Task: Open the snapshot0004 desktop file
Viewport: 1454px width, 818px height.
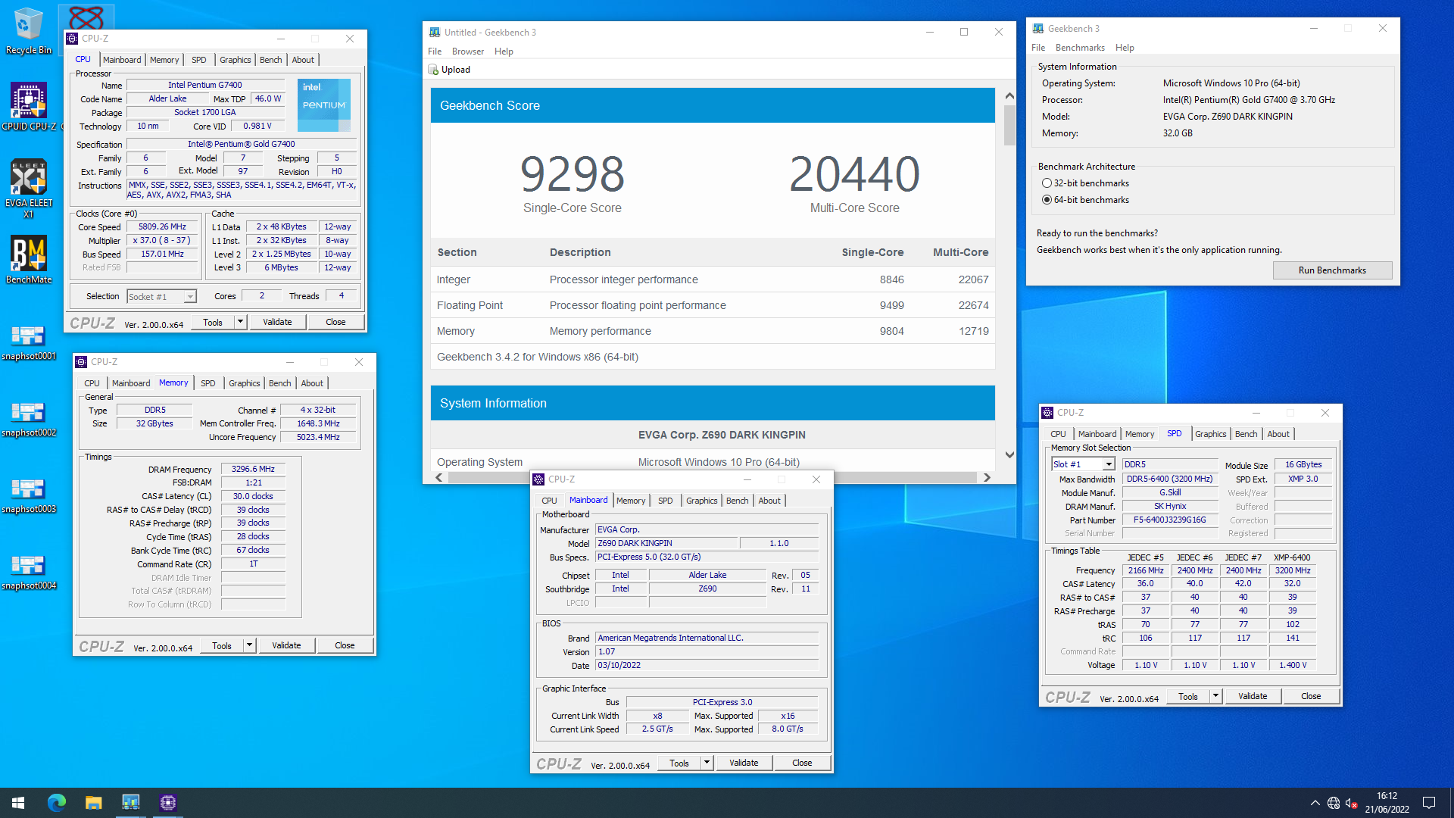Action: tap(29, 572)
